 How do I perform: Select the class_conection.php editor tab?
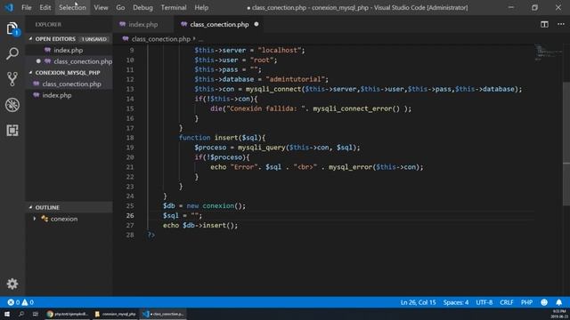tap(219, 24)
